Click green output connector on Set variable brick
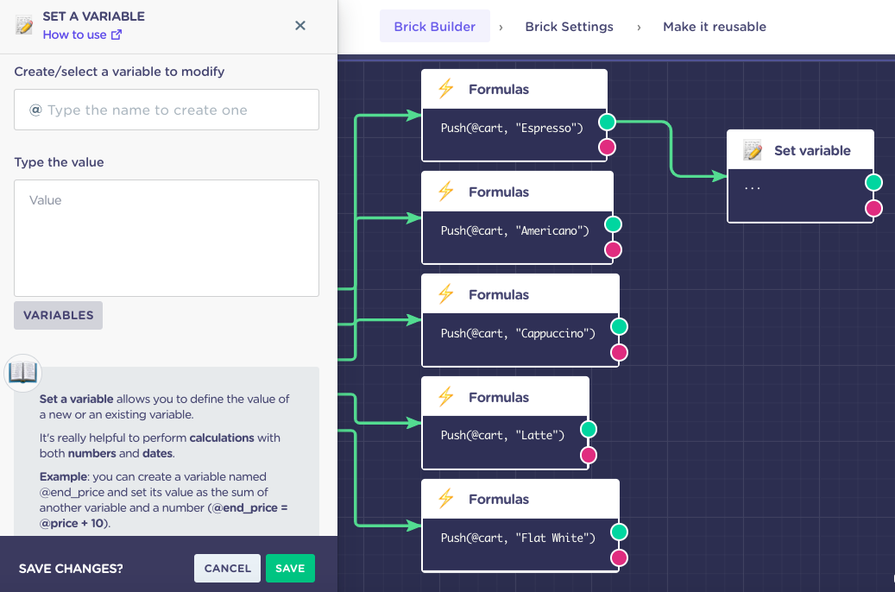Screen dimensions: 895x592 click(x=874, y=182)
